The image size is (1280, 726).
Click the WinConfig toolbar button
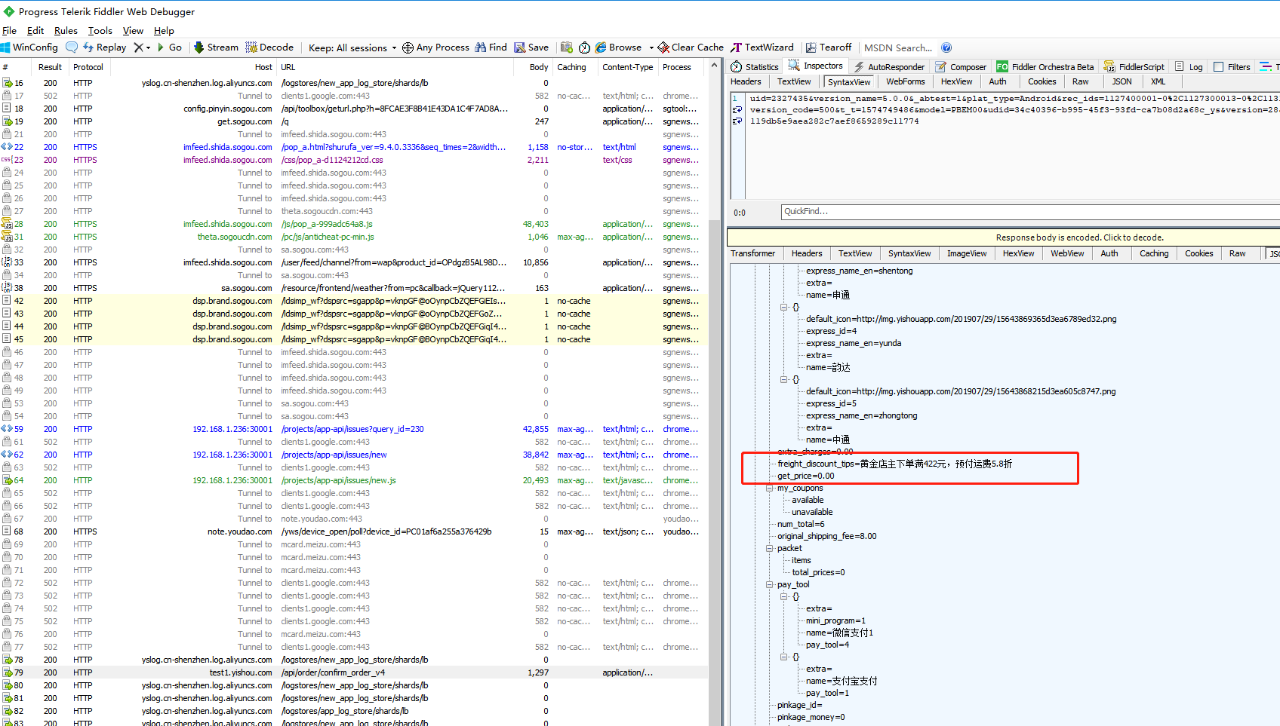point(29,47)
